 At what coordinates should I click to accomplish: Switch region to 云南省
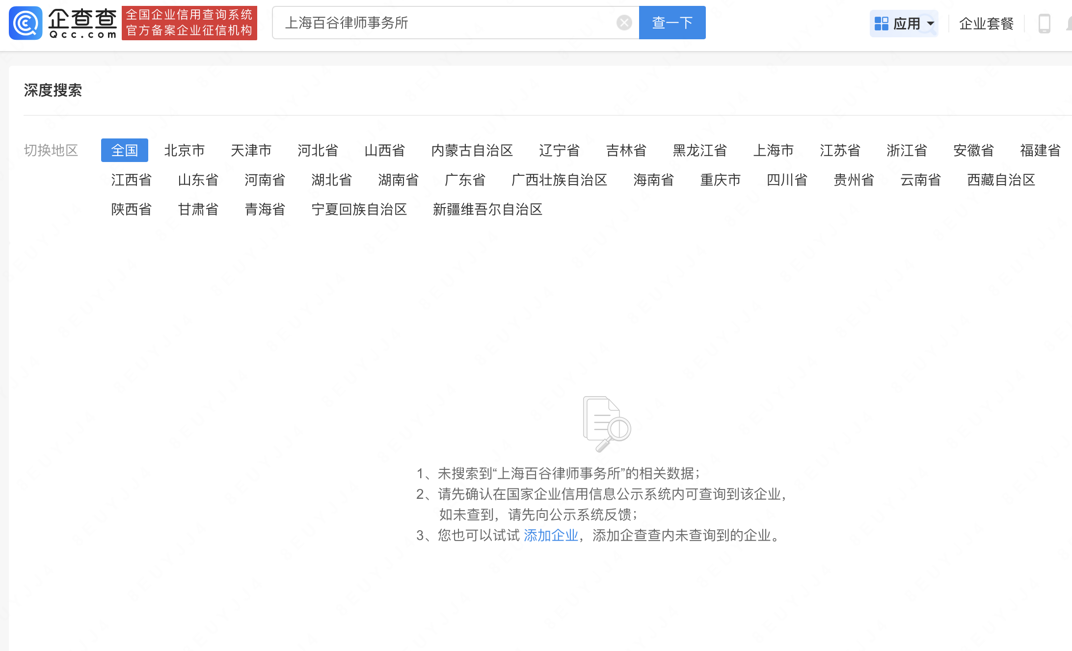(921, 180)
